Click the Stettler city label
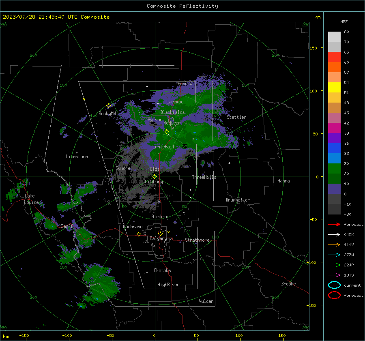This screenshot has width=365, height=341. (236, 117)
